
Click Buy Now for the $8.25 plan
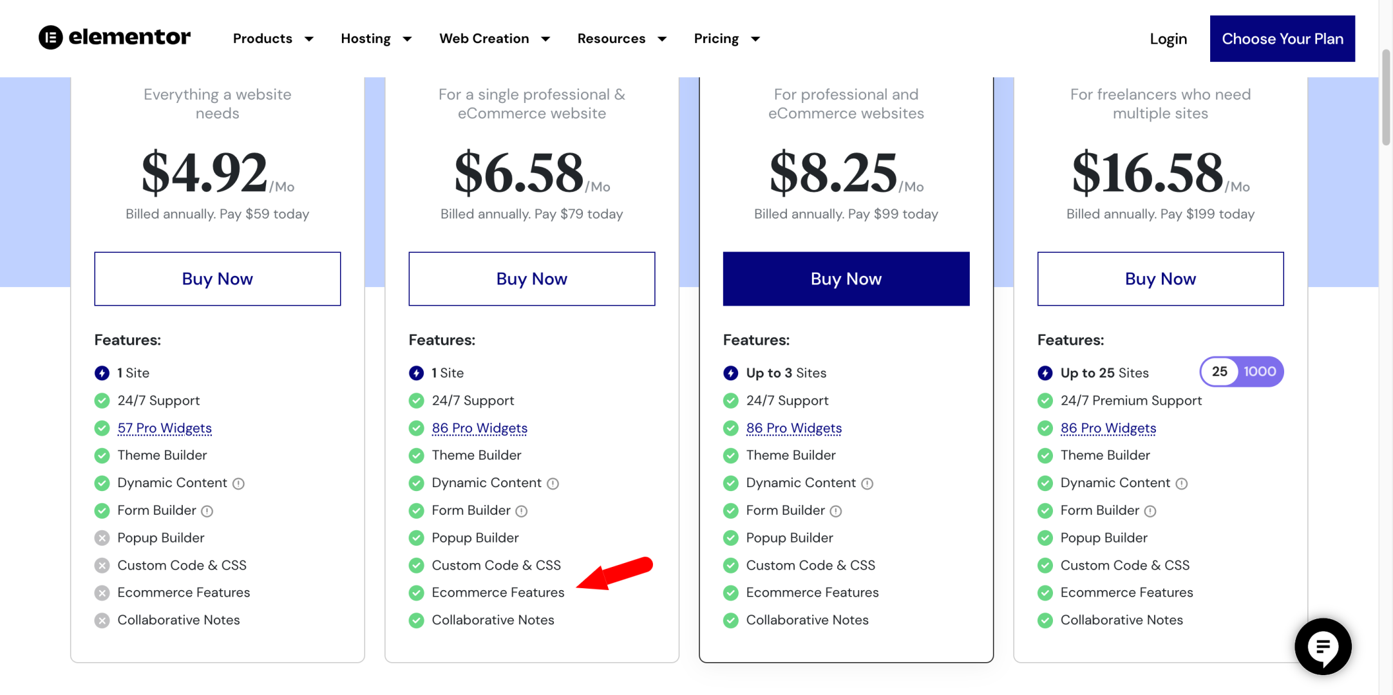(x=846, y=279)
